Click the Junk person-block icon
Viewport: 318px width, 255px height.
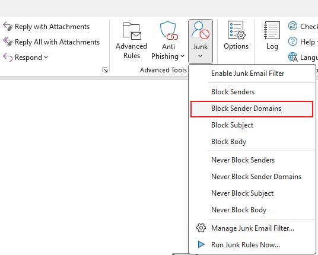coord(201,30)
